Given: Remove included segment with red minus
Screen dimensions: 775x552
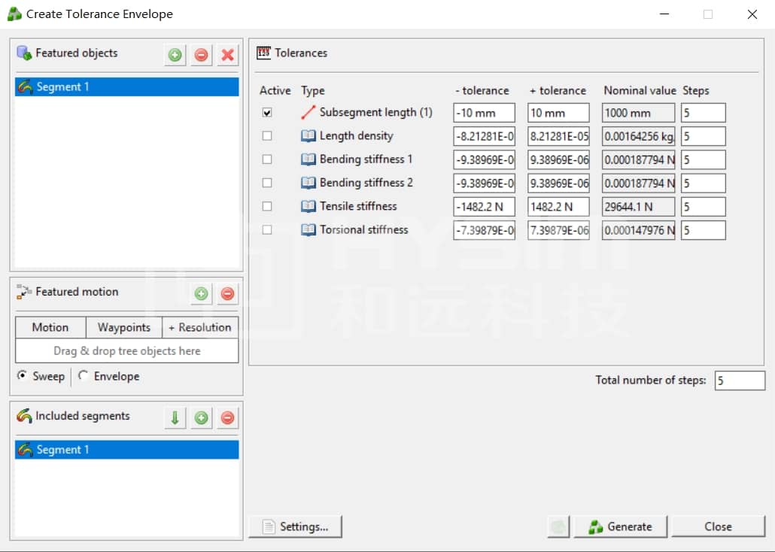Looking at the screenshot, I should [x=227, y=417].
